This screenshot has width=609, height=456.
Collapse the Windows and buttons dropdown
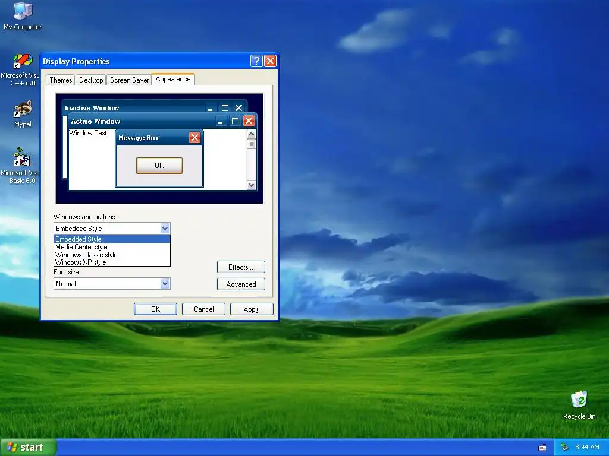(x=165, y=229)
